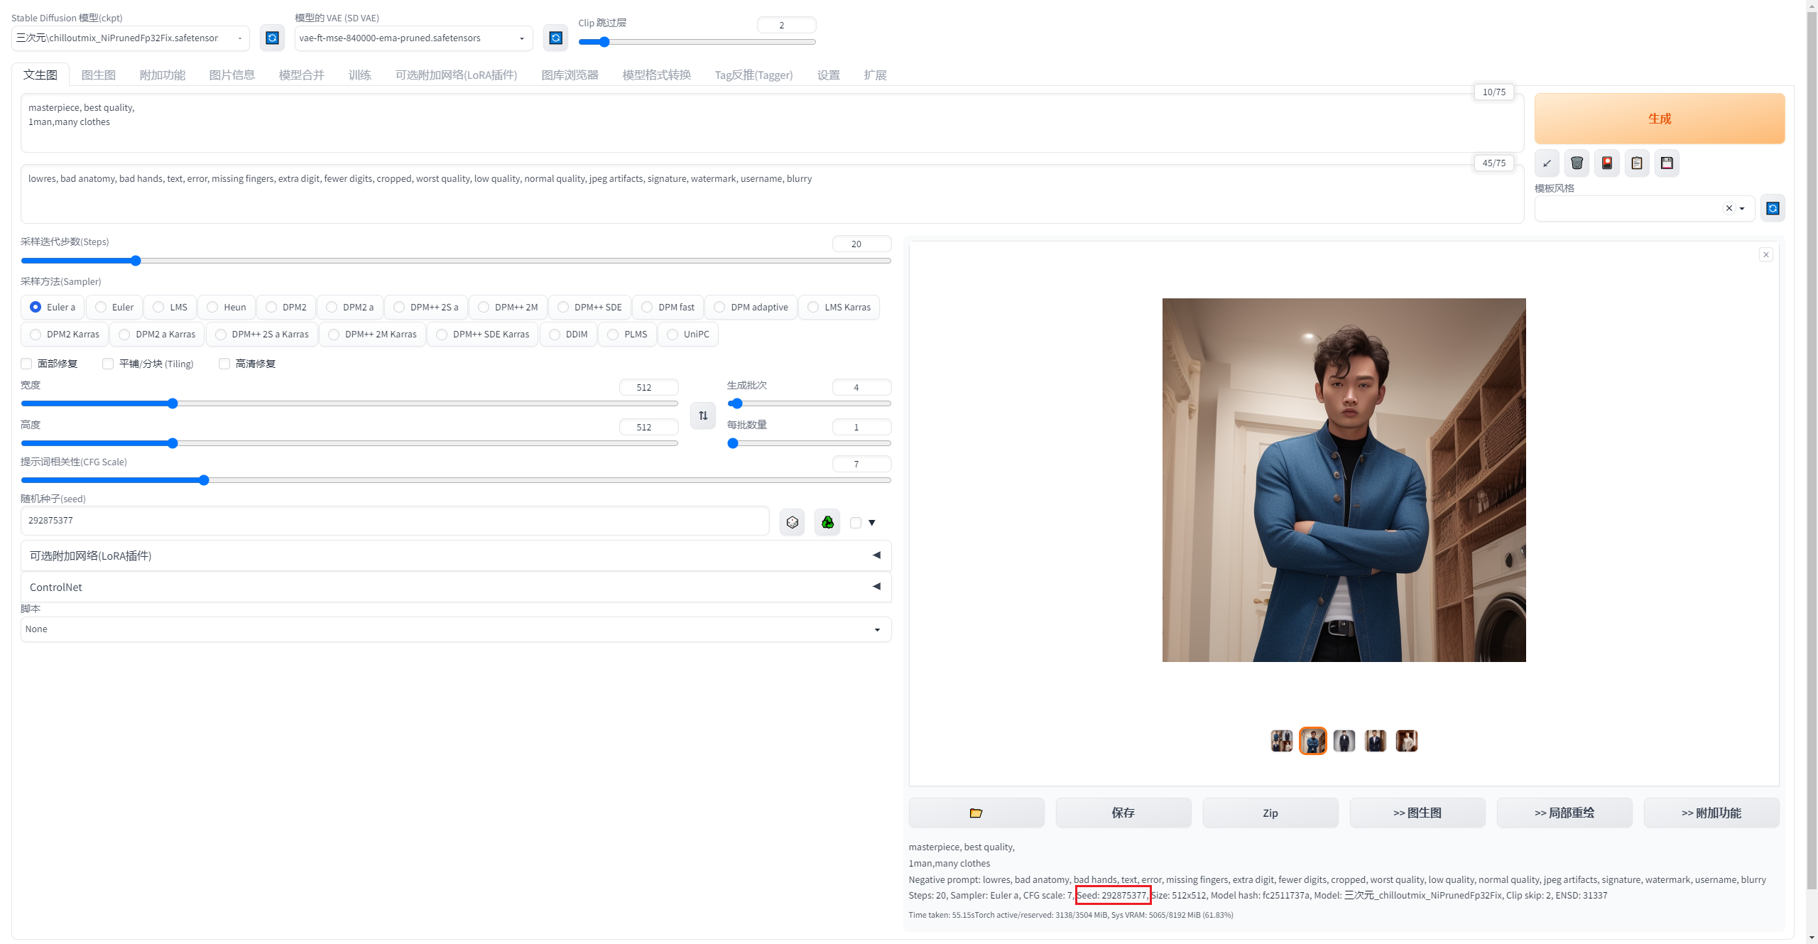Enable the 面部修复 checkbox
1818x944 pixels.
pos(27,364)
